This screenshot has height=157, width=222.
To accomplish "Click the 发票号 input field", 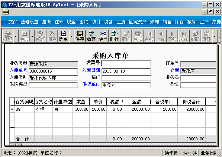I will (x=126, y=64).
